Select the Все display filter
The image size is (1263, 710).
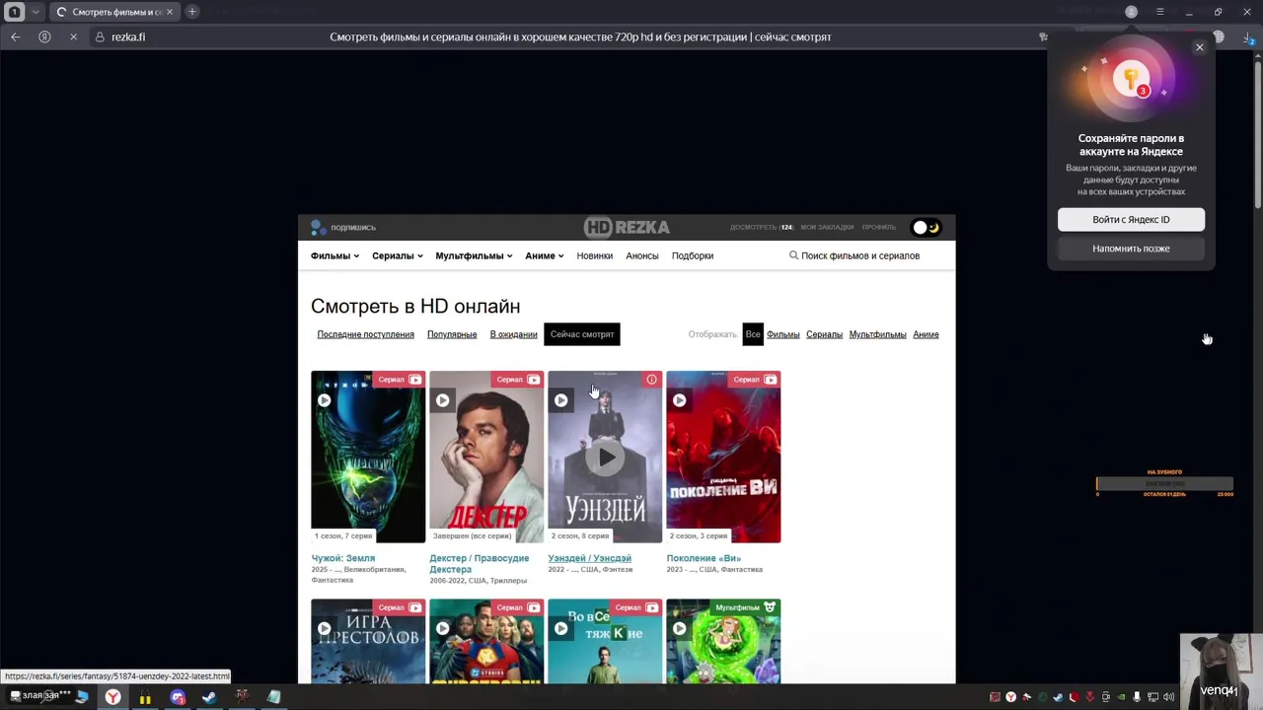tap(753, 334)
